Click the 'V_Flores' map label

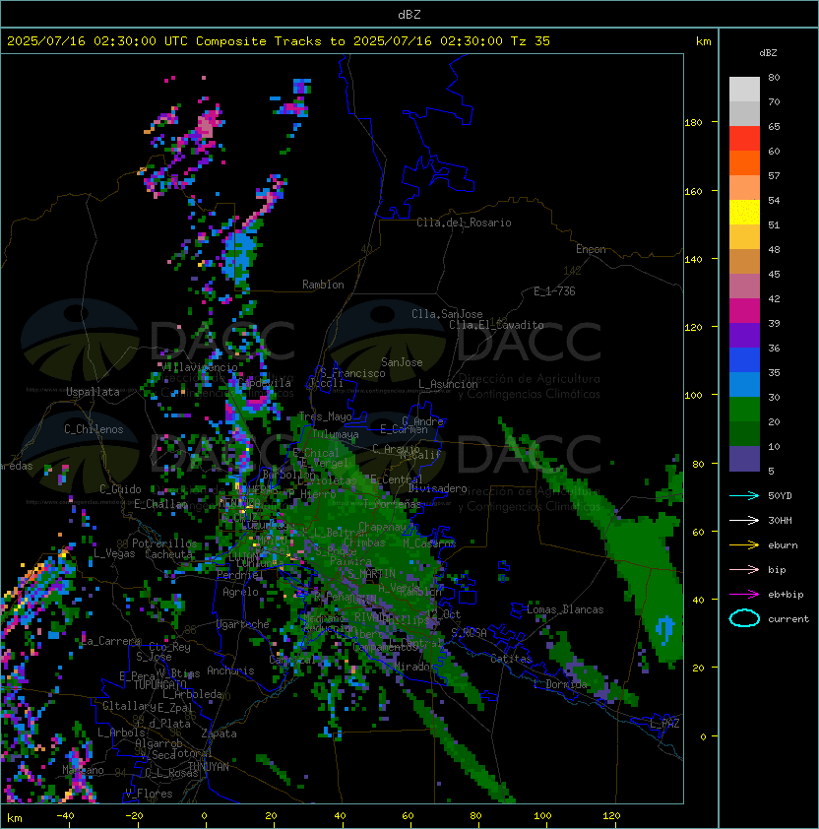149,795
